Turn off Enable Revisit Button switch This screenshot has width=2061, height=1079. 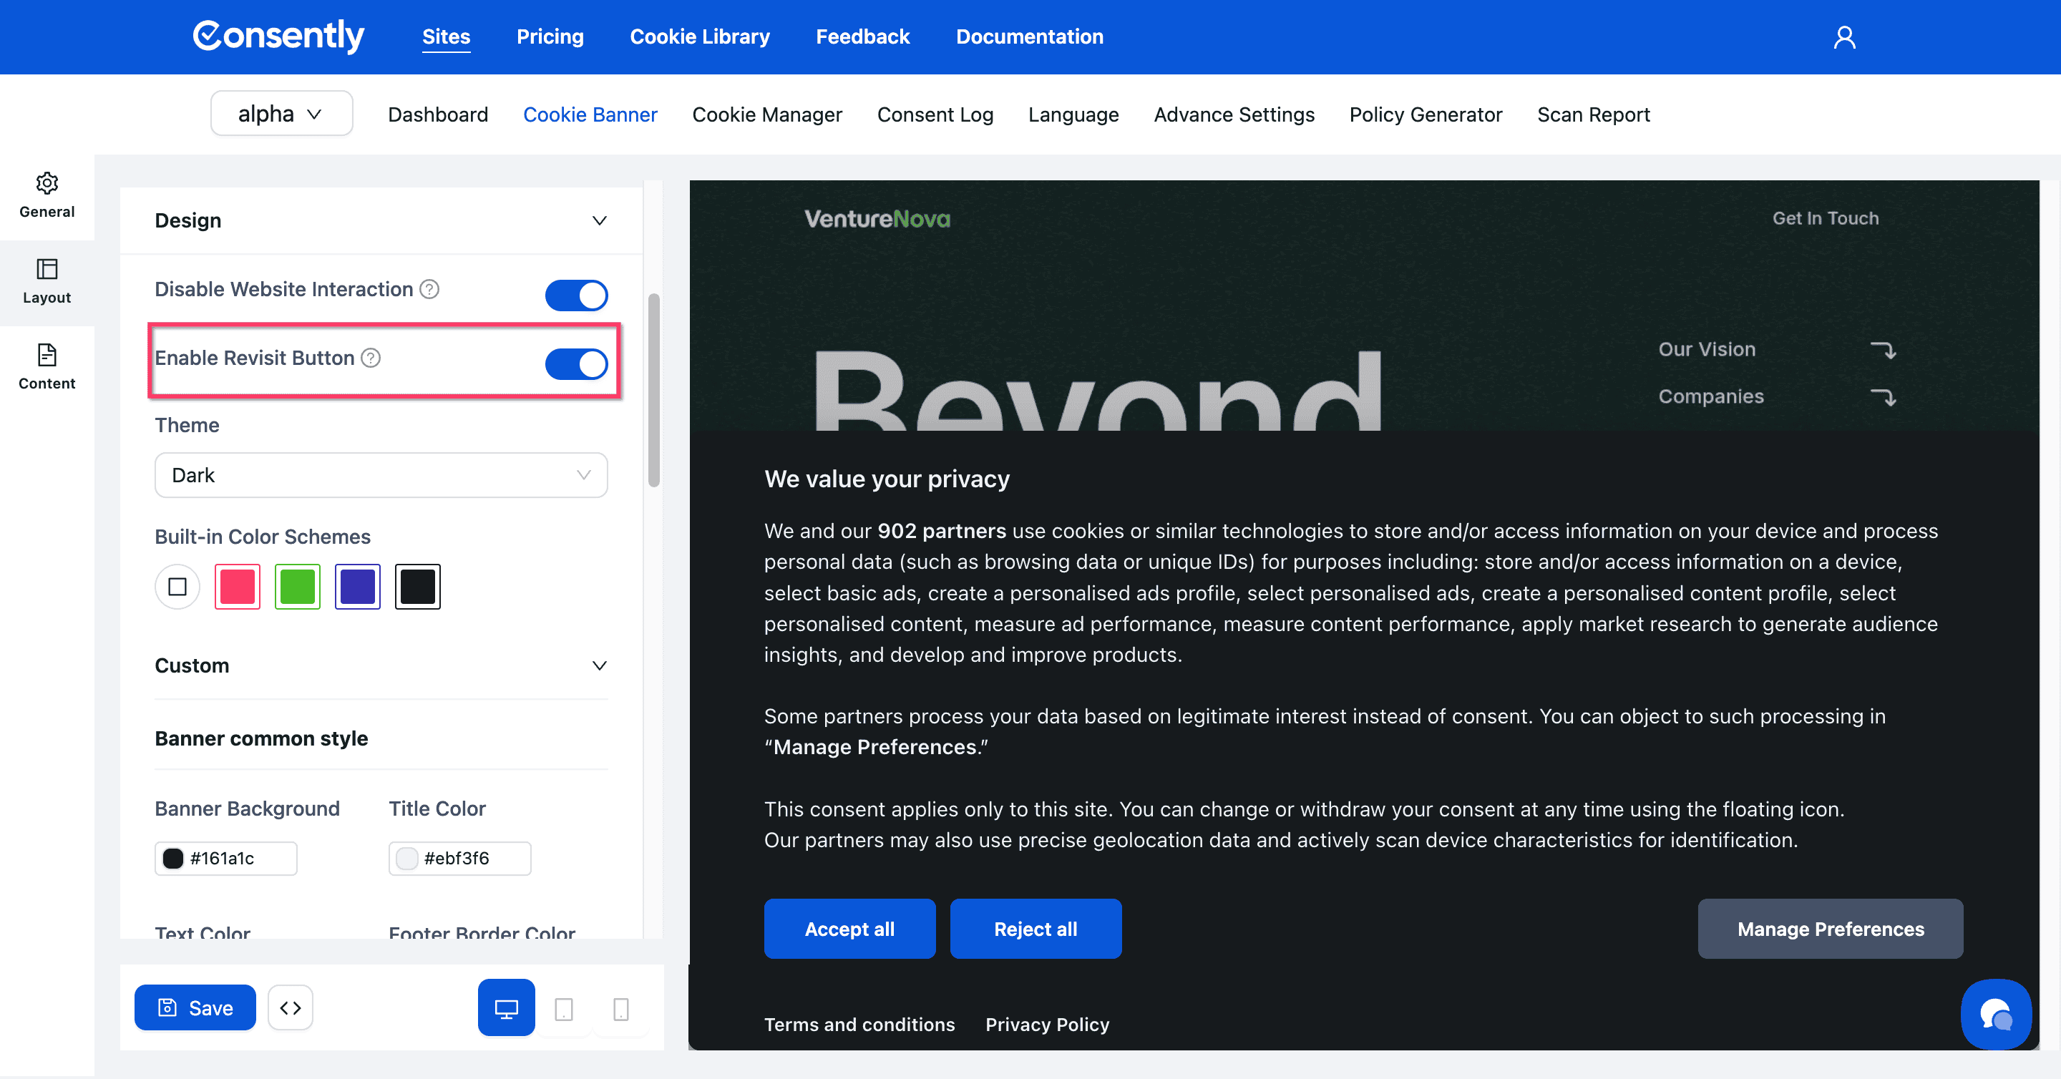pyautogui.click(x=576, y=364)
